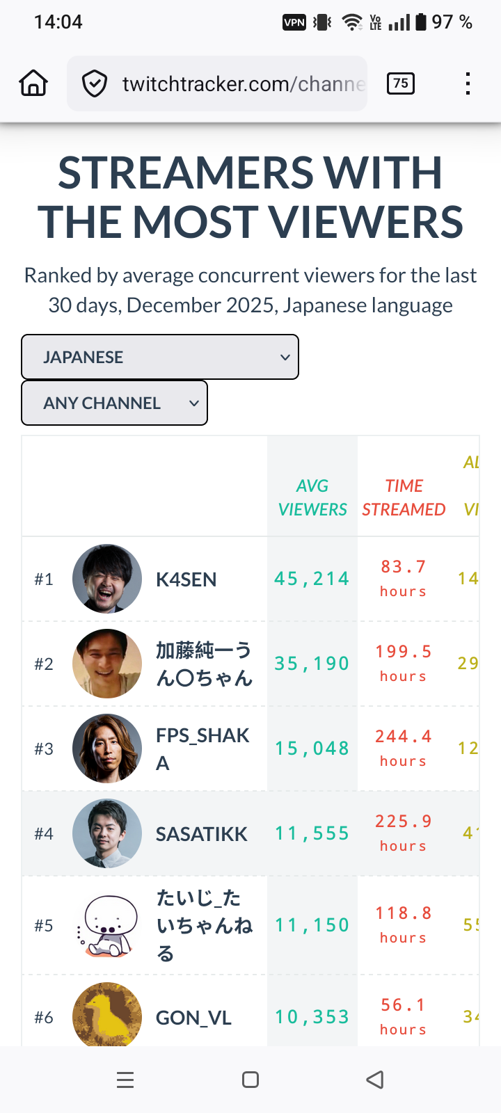
Task: Open the K4SEN avatar picture
Action: click(x=107, y=579)
